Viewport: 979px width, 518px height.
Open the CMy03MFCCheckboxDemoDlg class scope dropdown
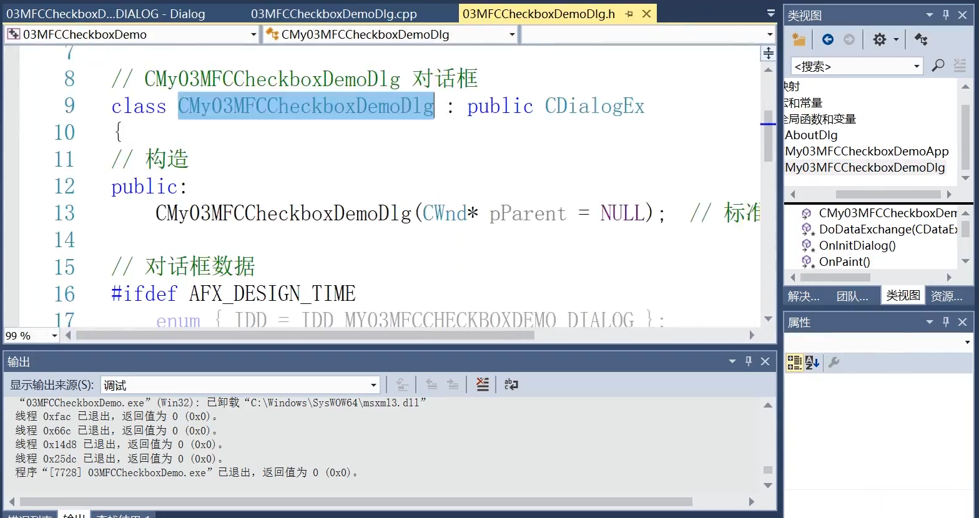512,34
